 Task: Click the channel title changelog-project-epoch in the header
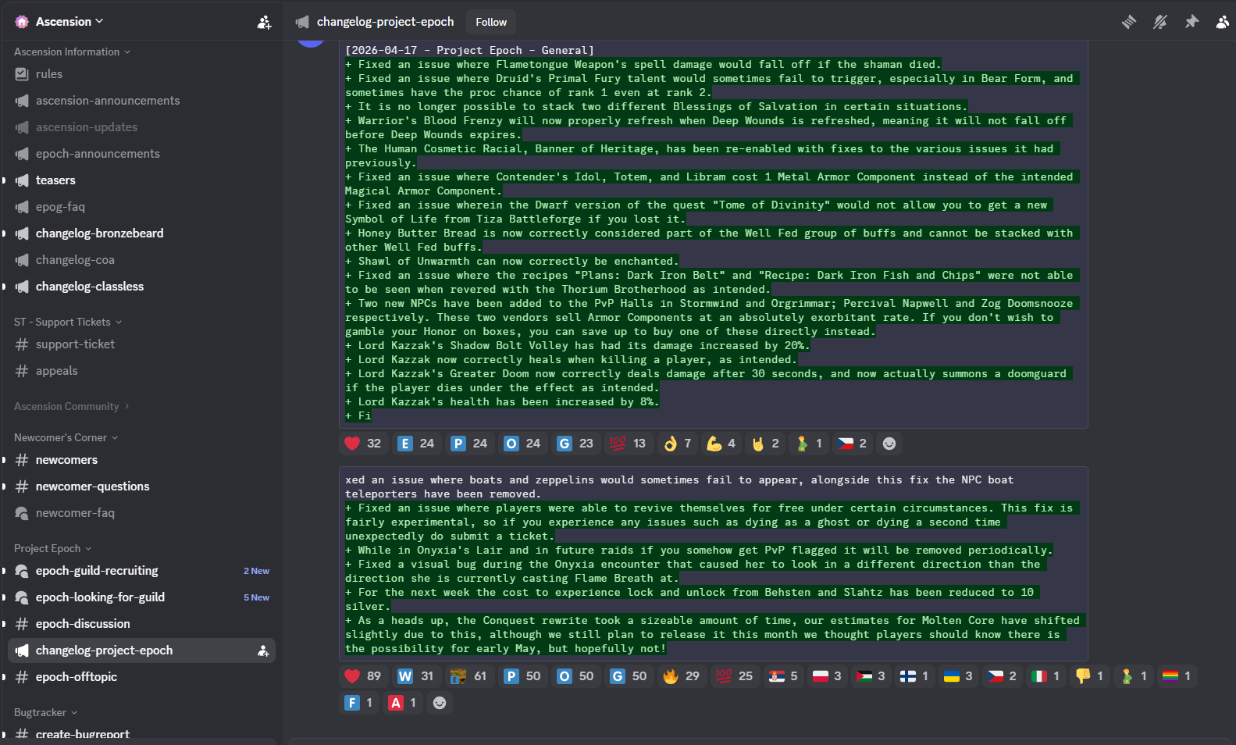pyautogui.click(x=385, y=22)
